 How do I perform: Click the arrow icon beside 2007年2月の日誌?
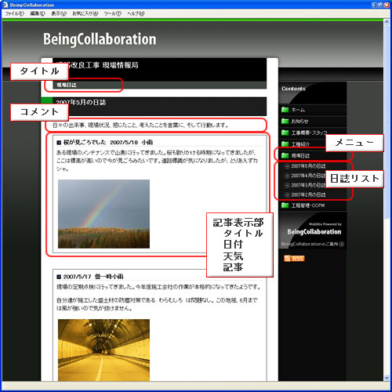[x=287, y=195]
